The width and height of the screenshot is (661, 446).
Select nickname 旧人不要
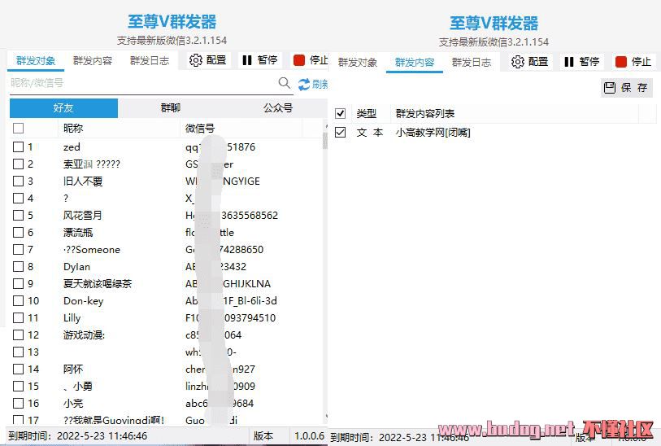coord(83,181)
